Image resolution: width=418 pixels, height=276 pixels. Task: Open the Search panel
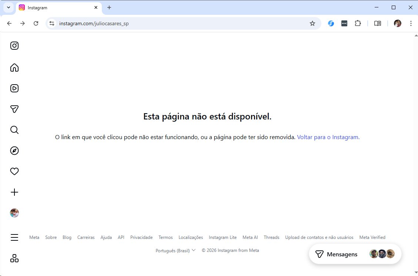tap(14, 130)
